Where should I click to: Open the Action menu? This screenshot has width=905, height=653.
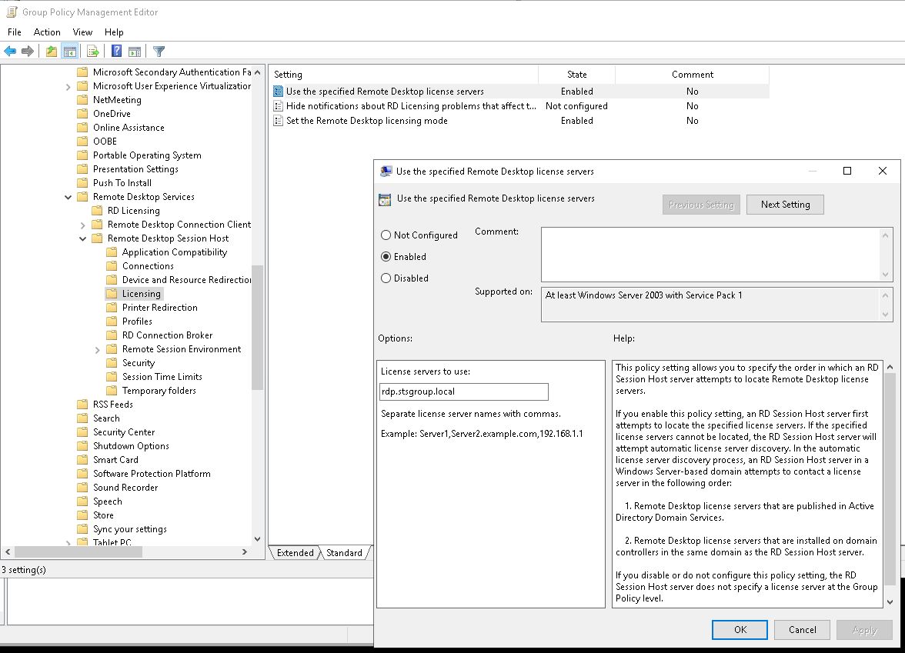click(47, 32)
